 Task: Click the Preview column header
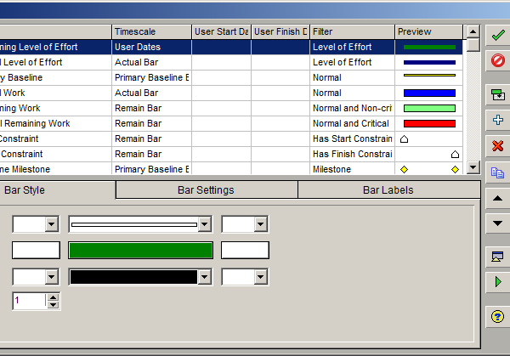point(428,31)
